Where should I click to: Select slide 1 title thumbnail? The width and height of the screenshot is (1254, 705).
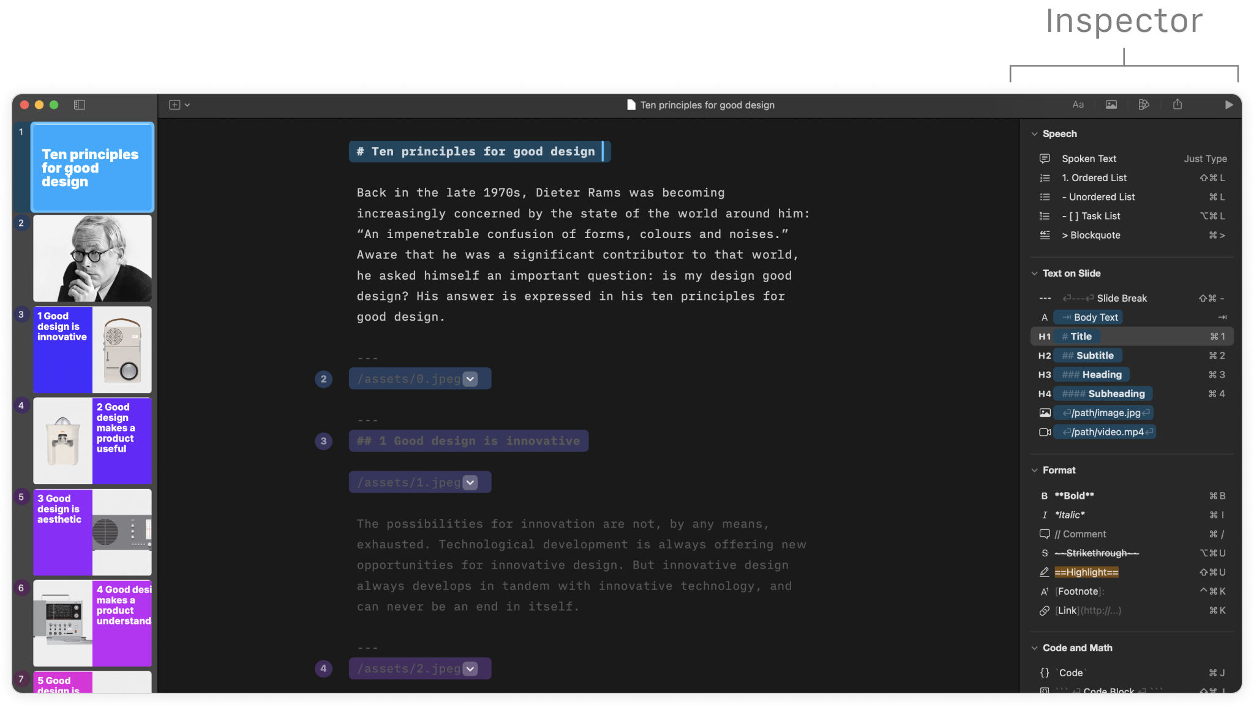coord(92,167)
